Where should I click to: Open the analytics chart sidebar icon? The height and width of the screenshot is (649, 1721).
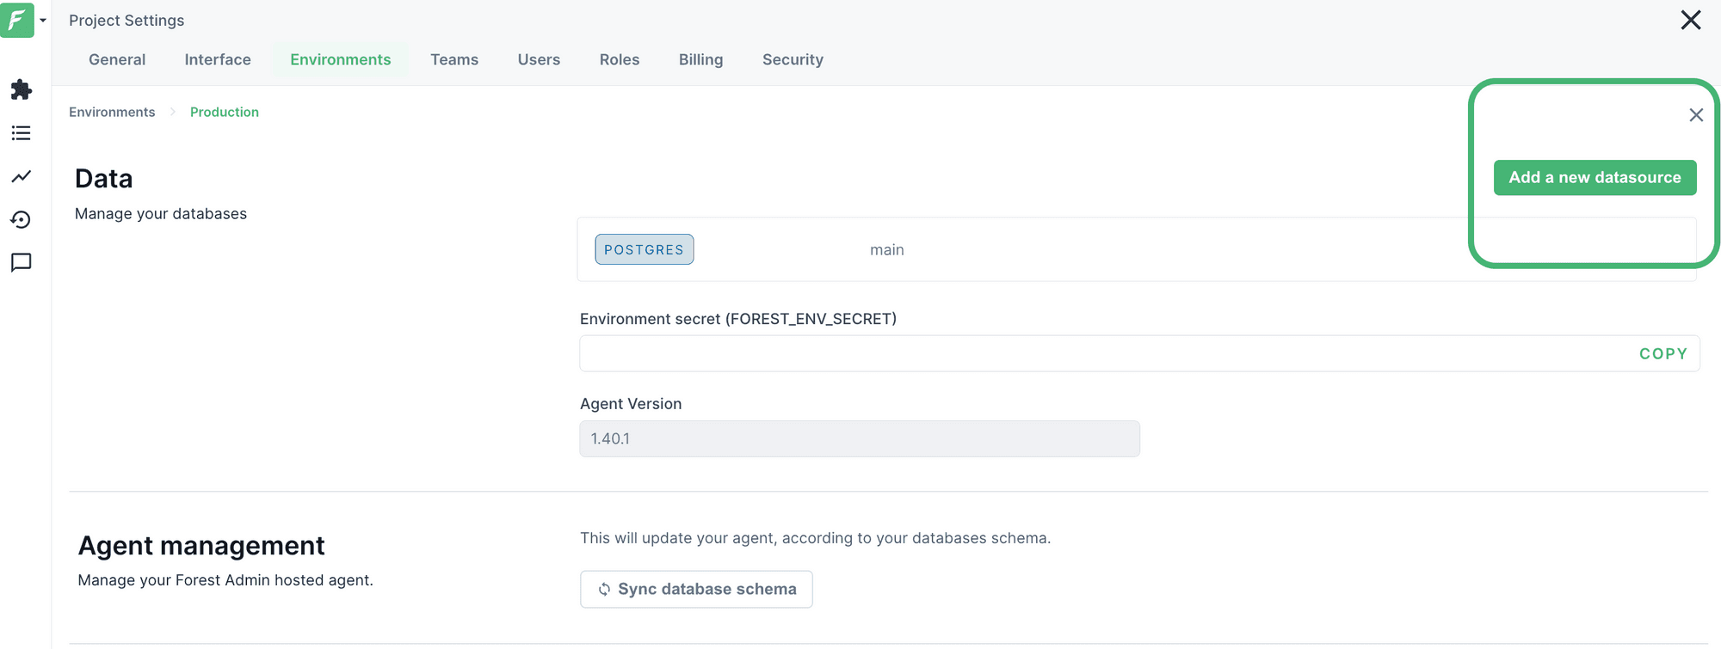(x=22, y=176)
